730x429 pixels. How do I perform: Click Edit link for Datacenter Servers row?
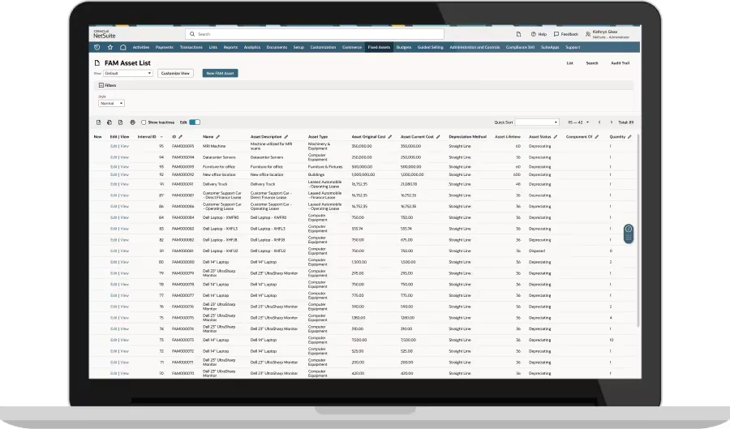(x=114, y=157)
